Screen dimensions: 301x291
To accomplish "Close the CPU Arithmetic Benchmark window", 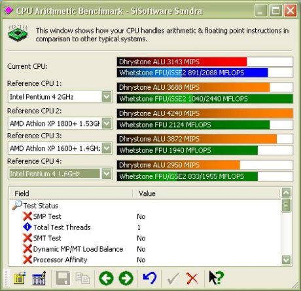I will (291, 10).
